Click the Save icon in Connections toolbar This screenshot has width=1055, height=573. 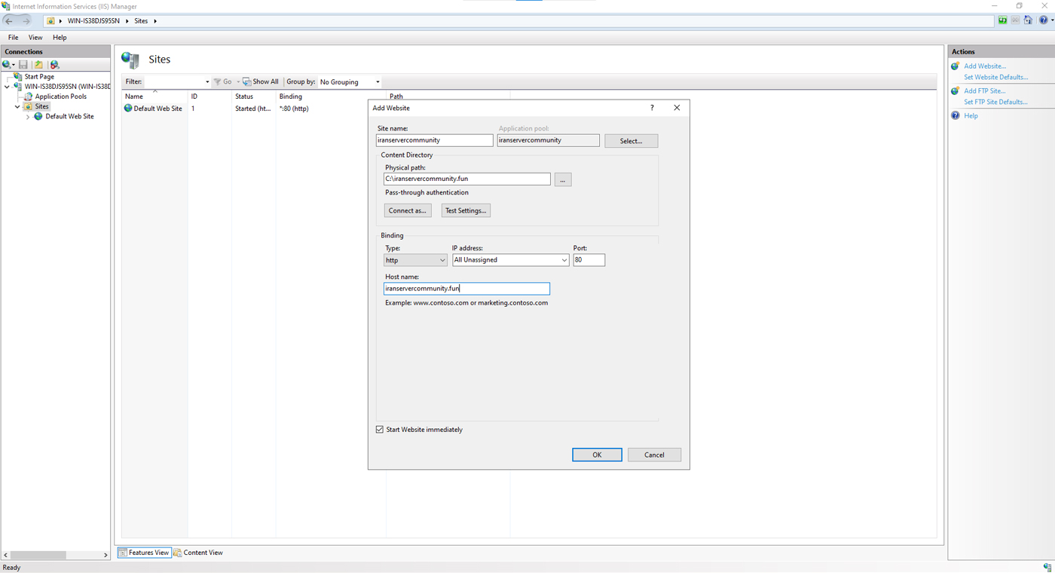point(23,65)
